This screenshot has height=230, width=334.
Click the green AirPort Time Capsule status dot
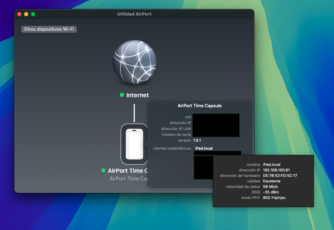103,170
